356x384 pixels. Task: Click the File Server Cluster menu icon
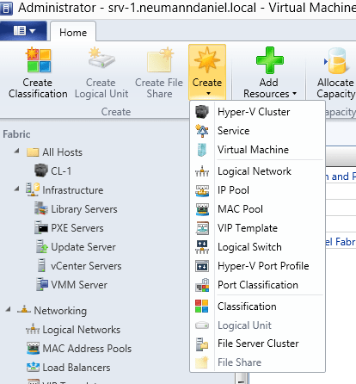coord(202,344)
